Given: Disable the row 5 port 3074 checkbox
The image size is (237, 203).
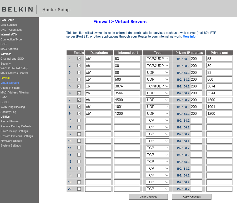Looking at the screenshot, I should click(x=79, y=86).
